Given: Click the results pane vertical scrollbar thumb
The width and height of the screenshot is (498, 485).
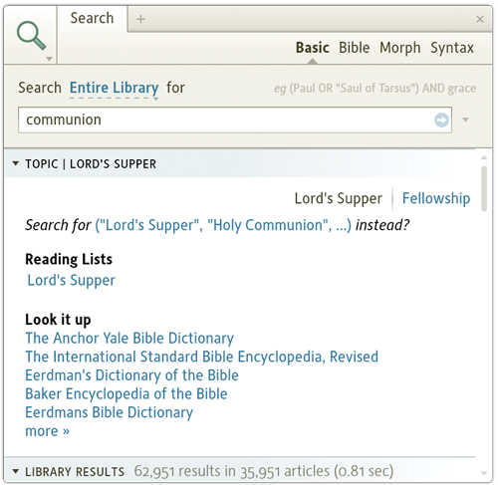Looking at the screenshot, I should (x=484, y=188).
